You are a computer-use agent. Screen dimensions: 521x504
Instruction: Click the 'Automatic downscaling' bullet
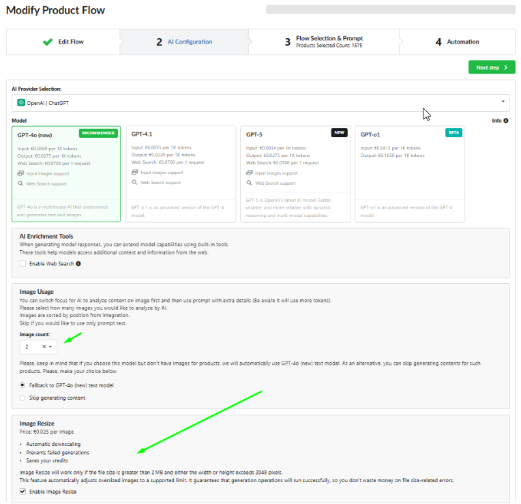pyautogui.click(x=53, y=444)
